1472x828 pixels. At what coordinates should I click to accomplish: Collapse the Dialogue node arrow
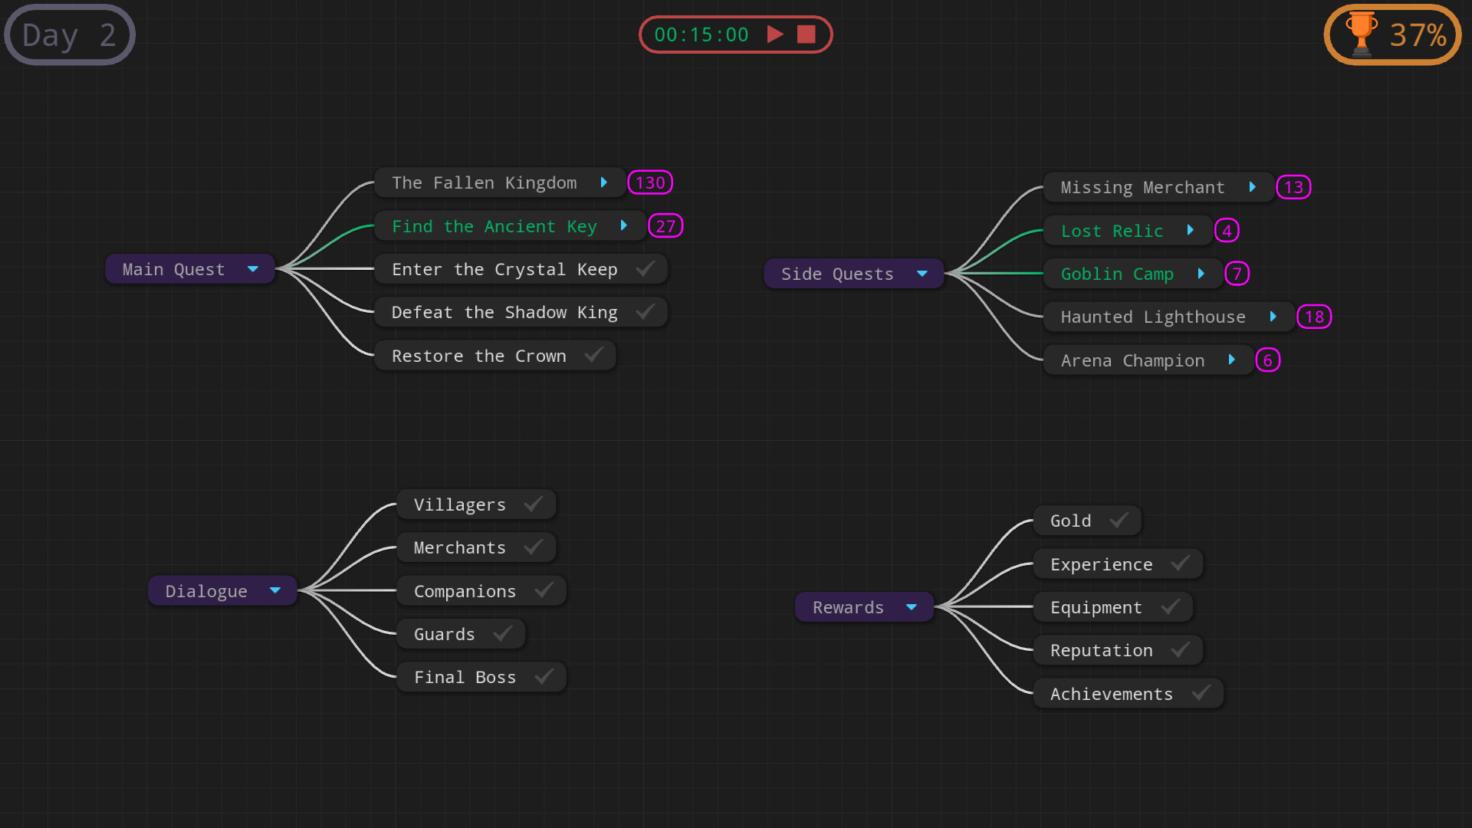[x=275, y=590]
